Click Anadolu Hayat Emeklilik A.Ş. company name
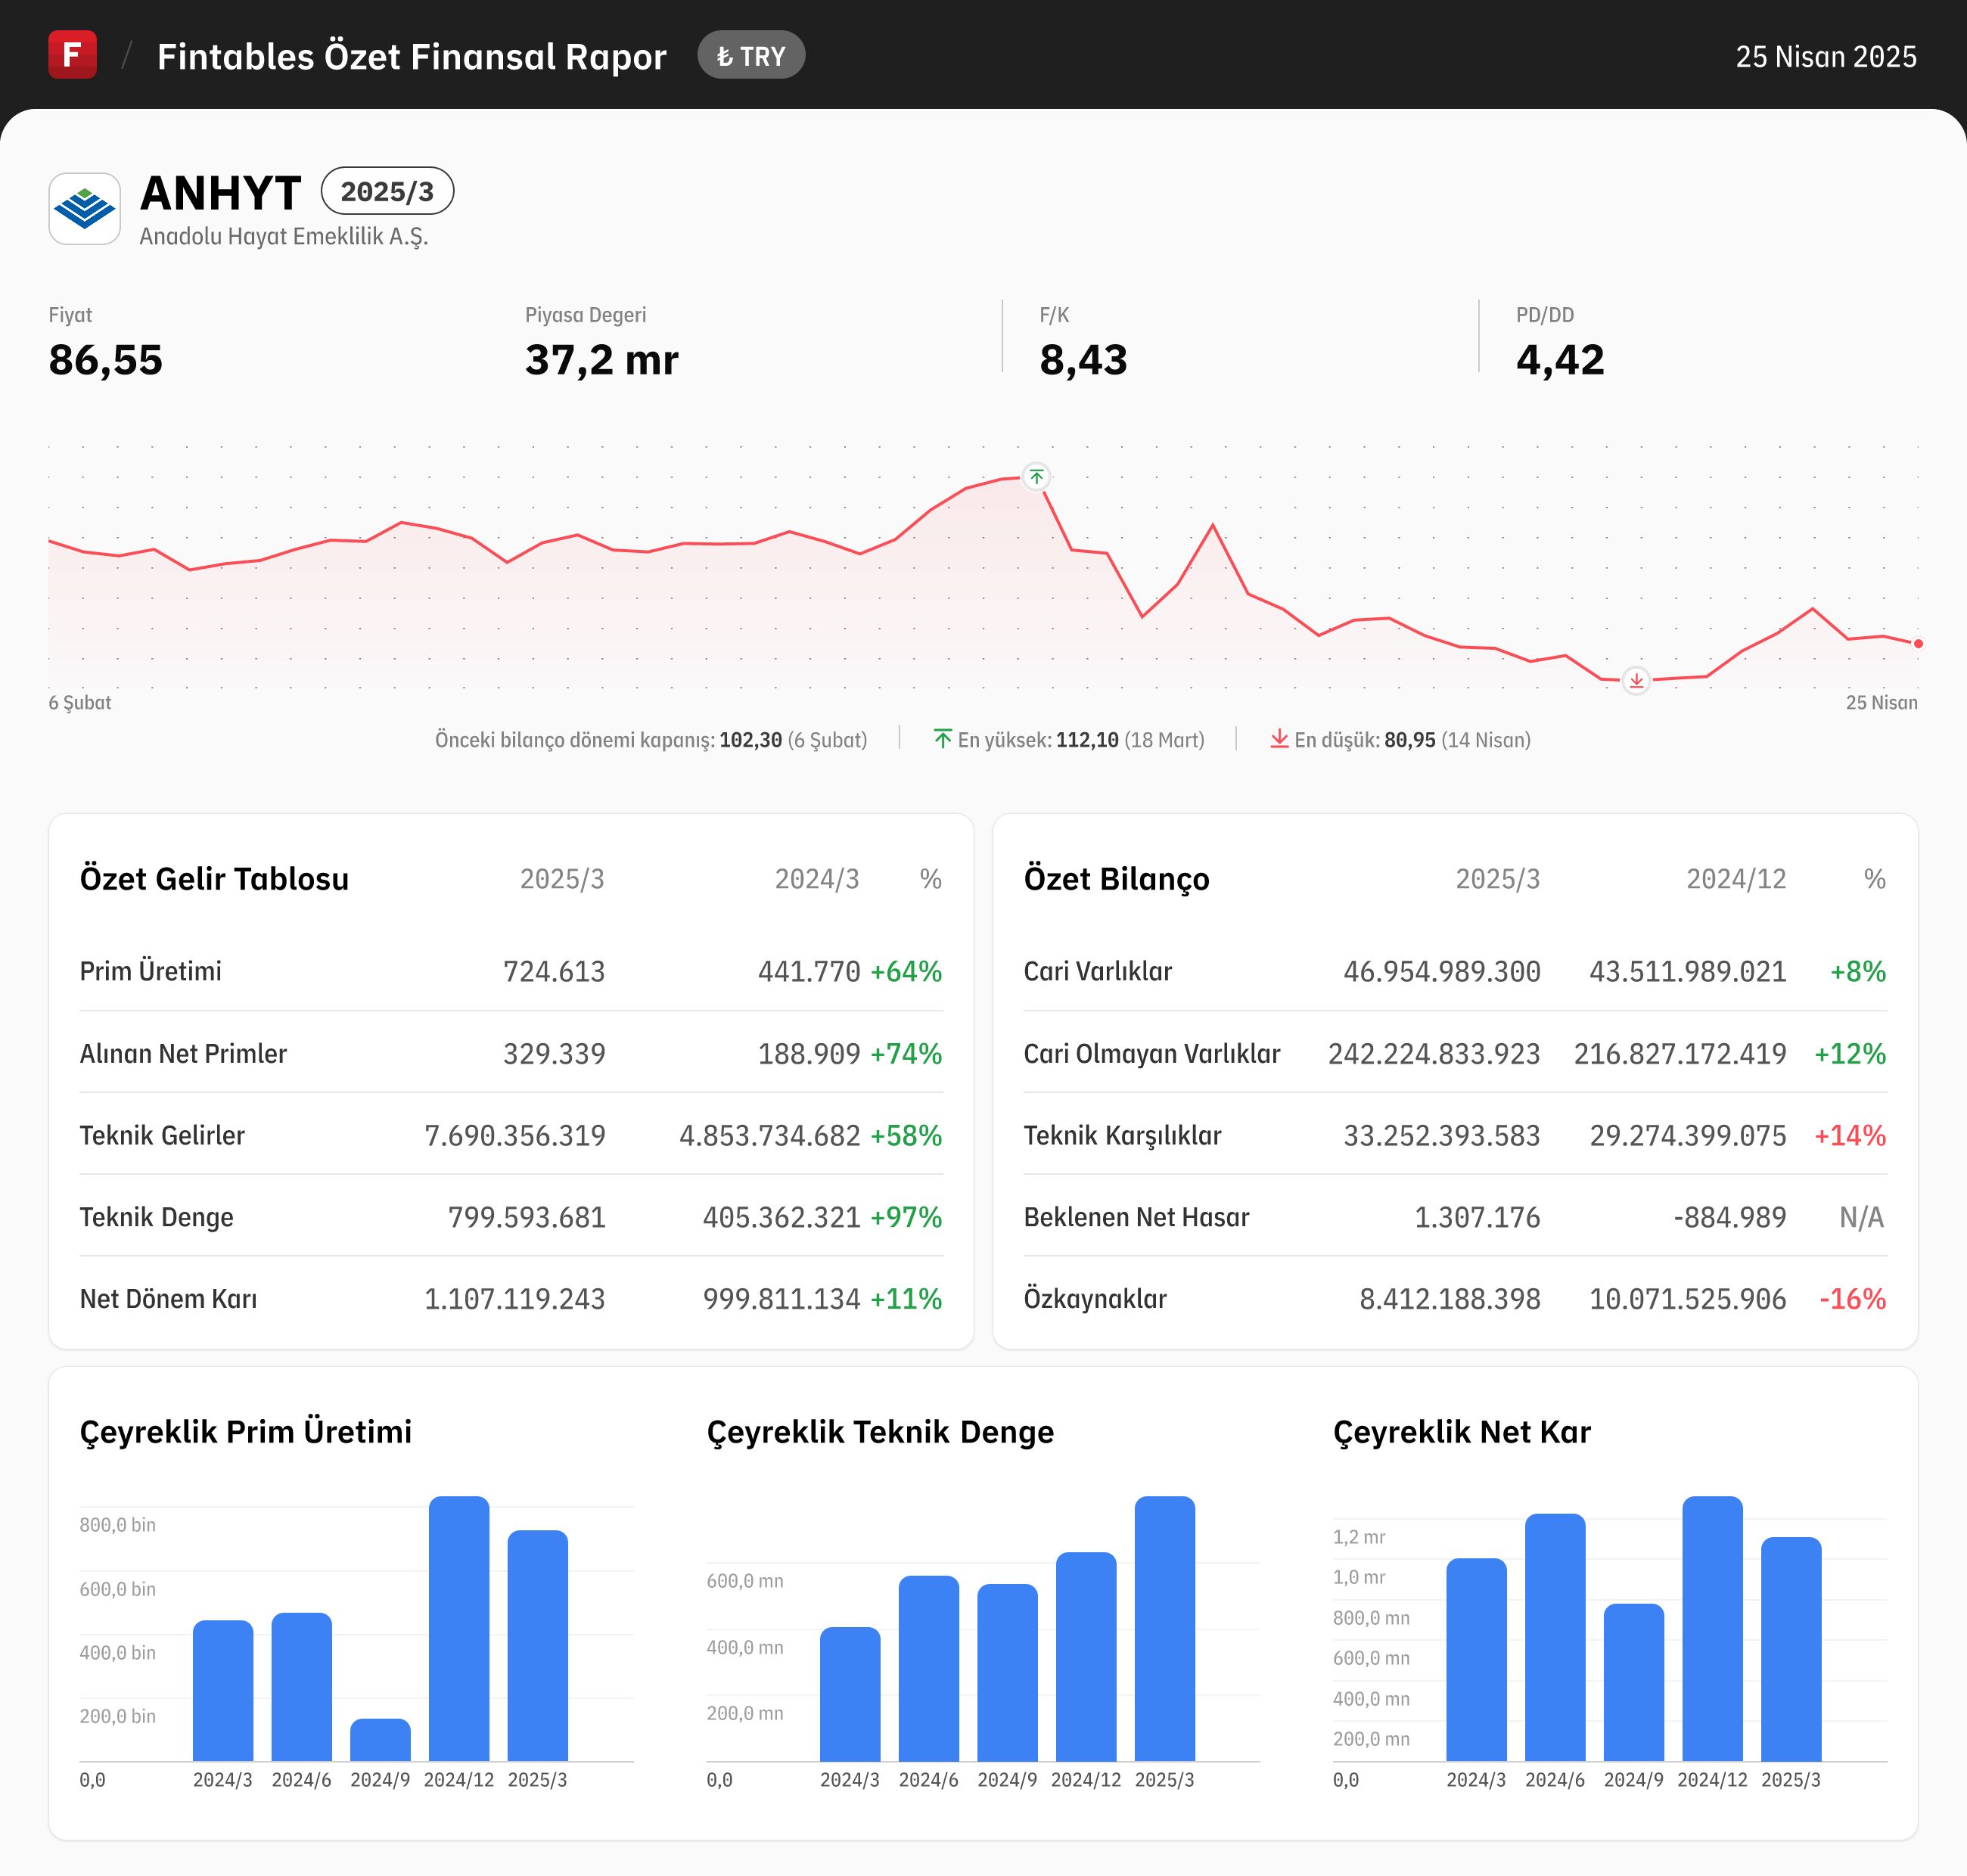Screen dimensions: 1967x1876 283,237
